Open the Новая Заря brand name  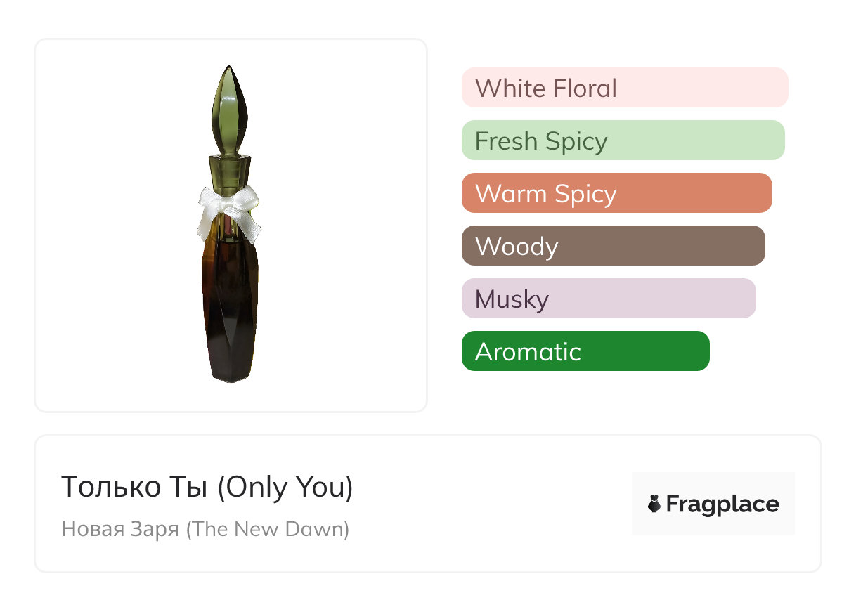coord(120,528)
